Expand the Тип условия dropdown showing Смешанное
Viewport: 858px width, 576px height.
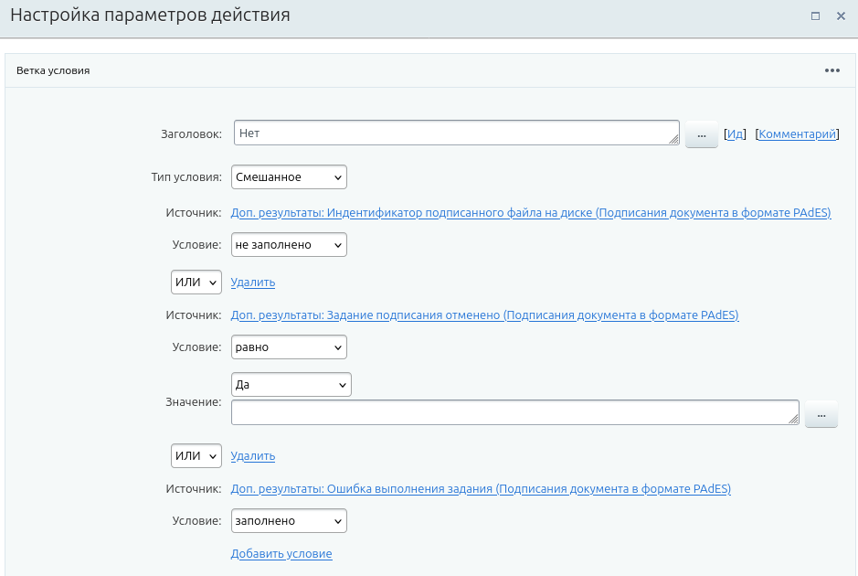[x=289, y=177]
